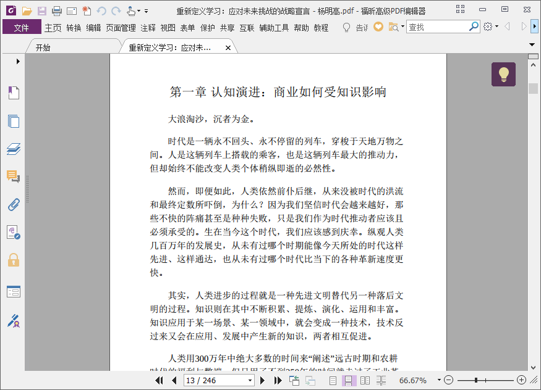The width and height of the screenshot is (541, 390).
Task: Open the search settings gear icon
Action: (488, 27)
